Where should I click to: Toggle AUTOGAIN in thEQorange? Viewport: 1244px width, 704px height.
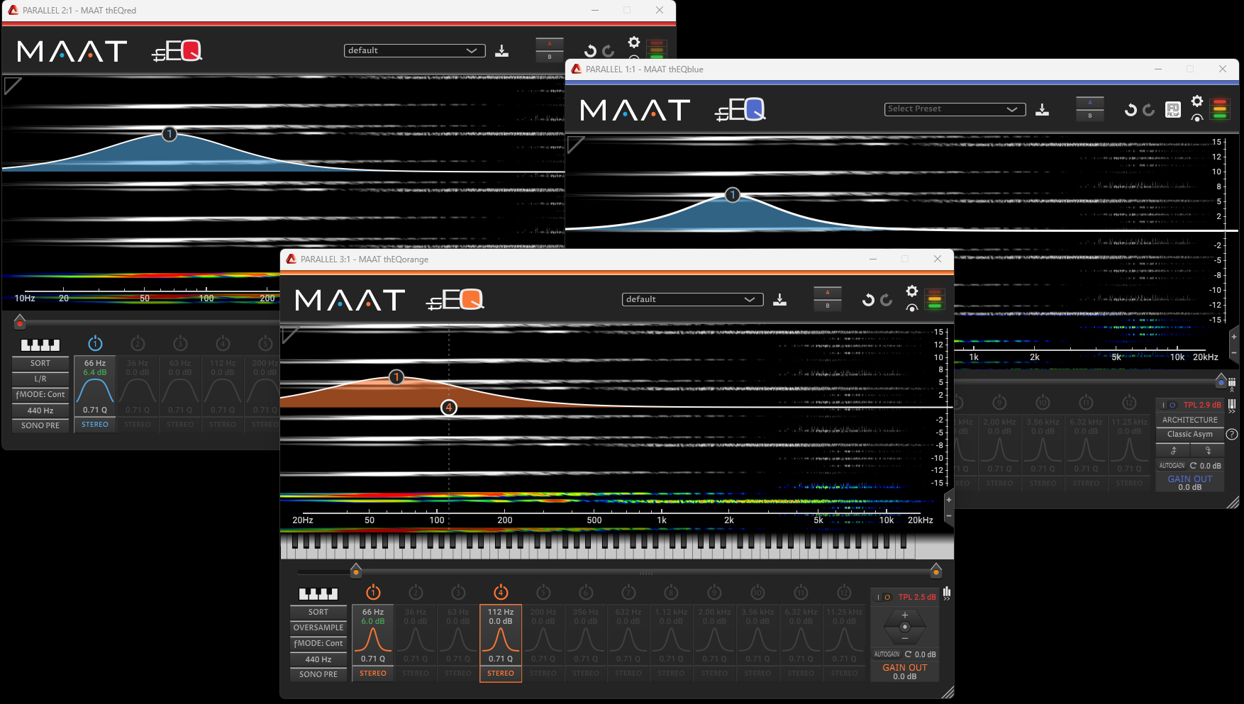[x=887, y=654]
